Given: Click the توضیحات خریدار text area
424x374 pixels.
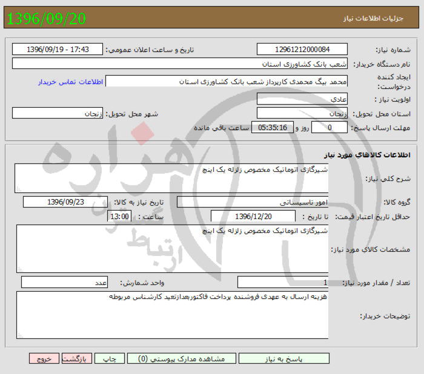Looking at the screenshot, I should [x=172, y=315].
